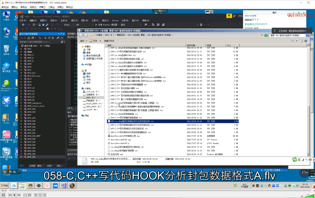Expand the B025_namespace project node
This screenshot has height=198, width=315.
(x=21, y=103)
